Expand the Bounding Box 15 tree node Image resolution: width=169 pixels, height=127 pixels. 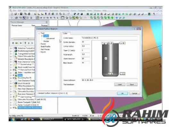pyautogui.click(x=11, y=78)
